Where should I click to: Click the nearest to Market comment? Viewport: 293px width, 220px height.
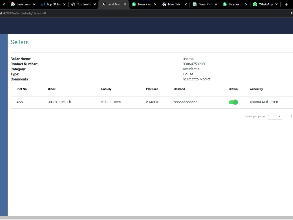click(197, 79)
